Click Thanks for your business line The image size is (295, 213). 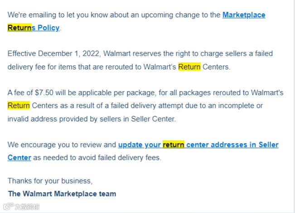50,181
